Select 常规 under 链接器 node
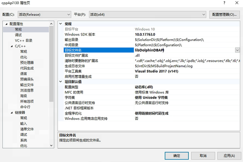The image size is (243, 162). (x=23, y=118)
